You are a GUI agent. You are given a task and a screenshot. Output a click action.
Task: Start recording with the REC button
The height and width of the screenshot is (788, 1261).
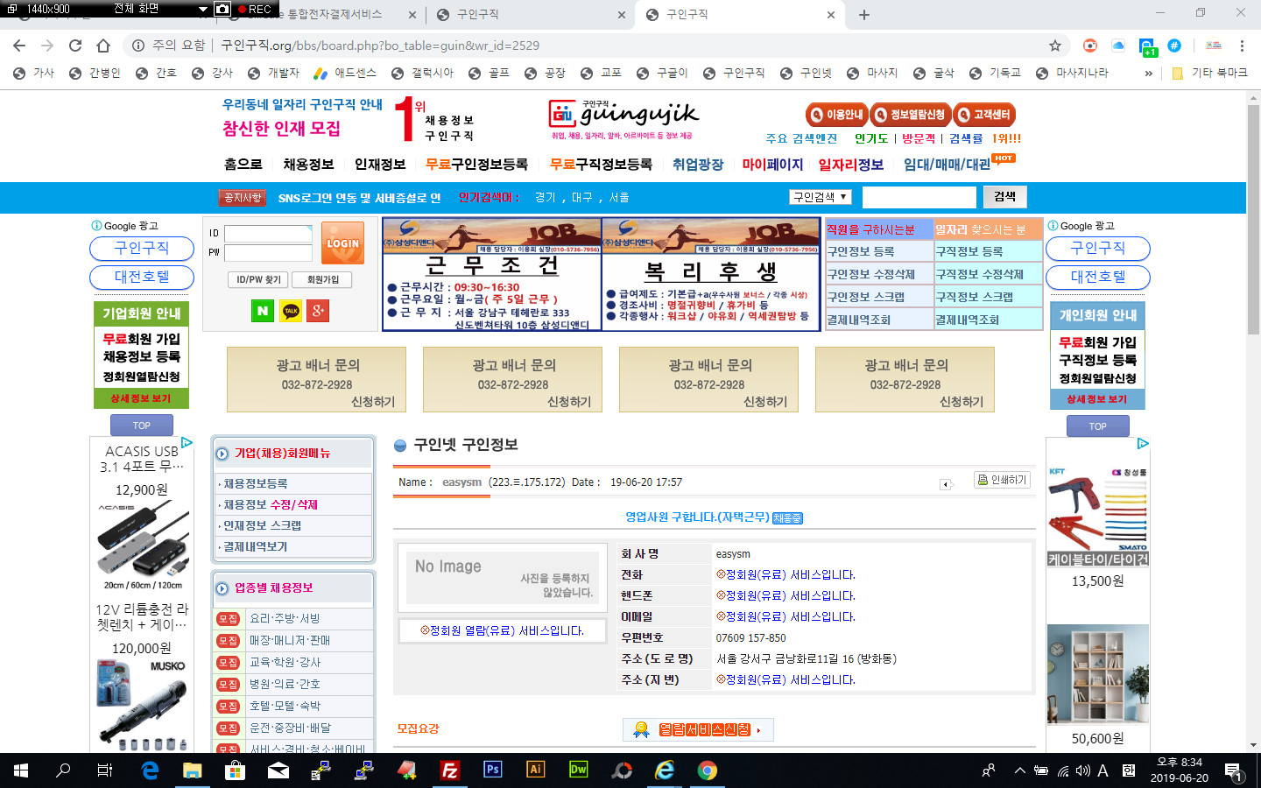coord(255,9)
